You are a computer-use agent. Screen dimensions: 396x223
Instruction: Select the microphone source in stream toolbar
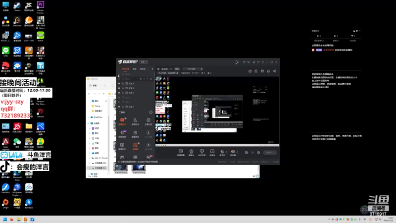click(222, 152)
